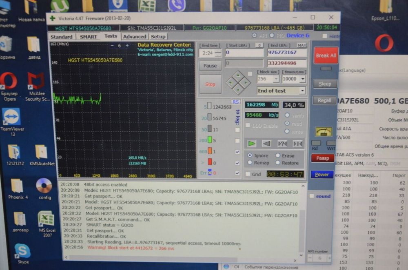Image resolution: width=408 pixels, height=270 pixels.
Task: Toggle log checkbox for Err blocks
Action: (x=237, y=173)
